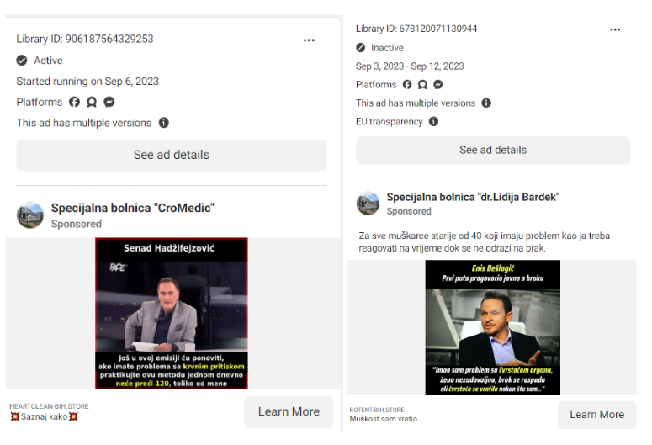The image size is (652, 445).
Task: Click the Active status checkmark icon
Action: tap(22, 61)
